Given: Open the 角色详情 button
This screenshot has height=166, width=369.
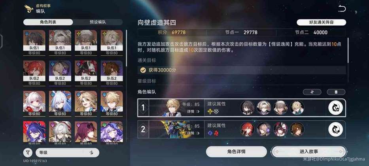Looking at the screenshot, I should (237, 152).
